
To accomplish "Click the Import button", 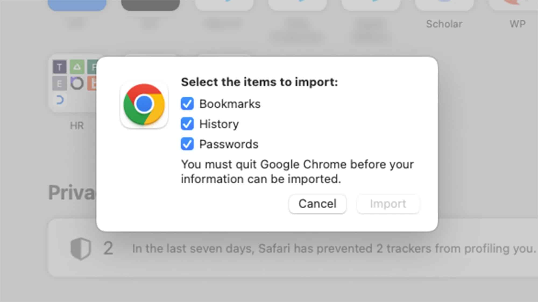I will point(388,204).
